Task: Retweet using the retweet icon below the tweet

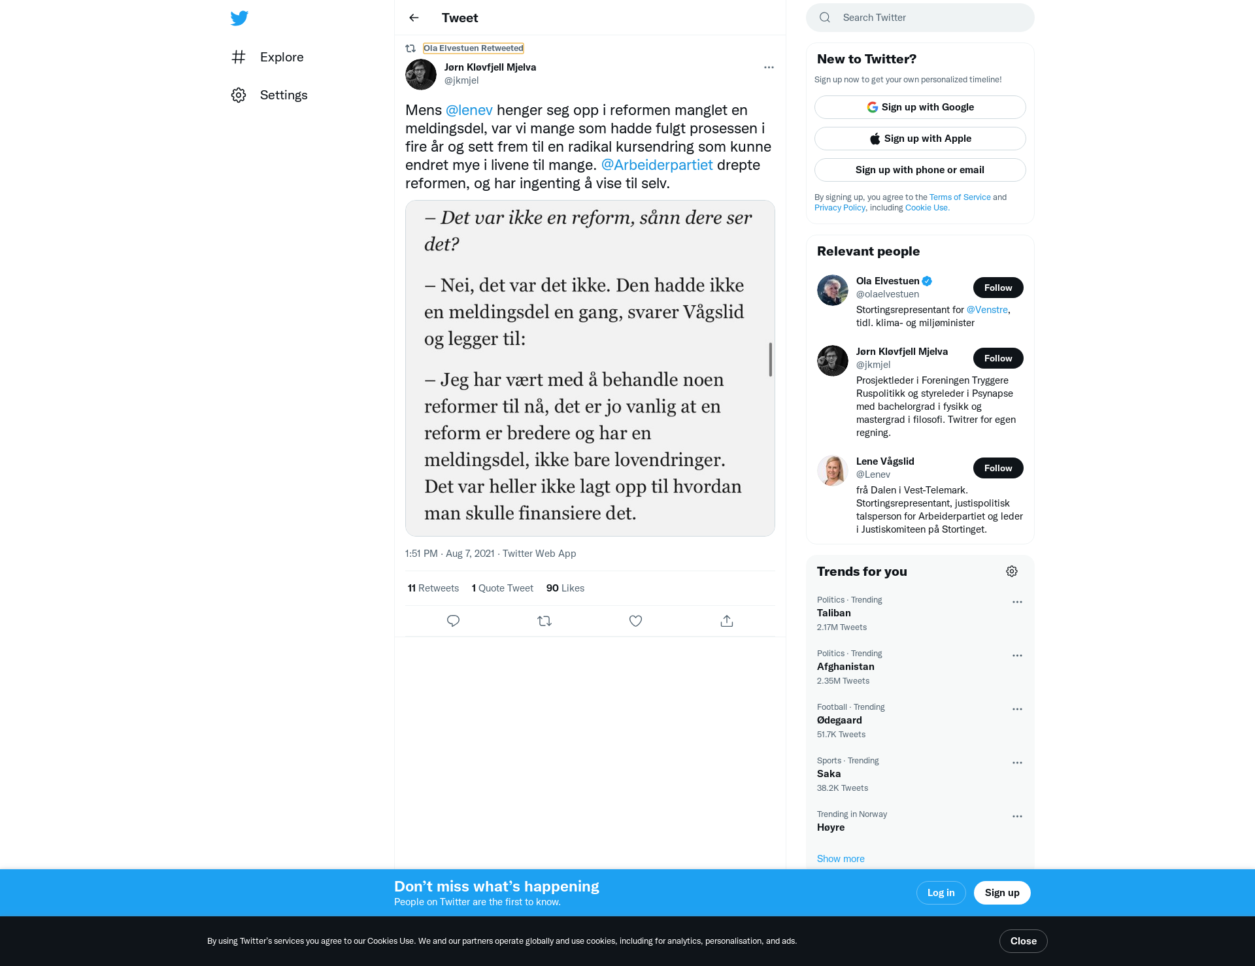Action: coord(544,621)
